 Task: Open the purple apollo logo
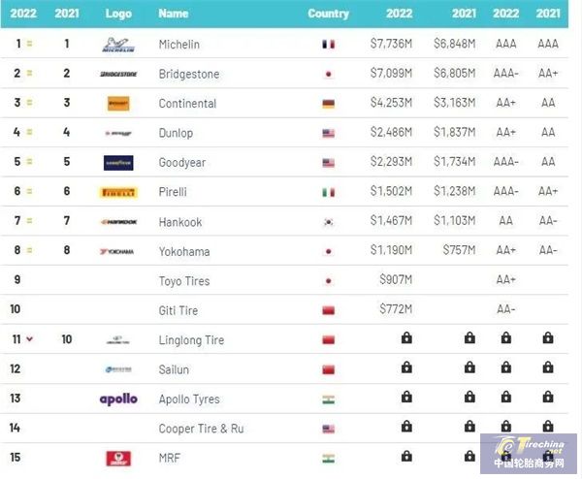click(118, 399)
